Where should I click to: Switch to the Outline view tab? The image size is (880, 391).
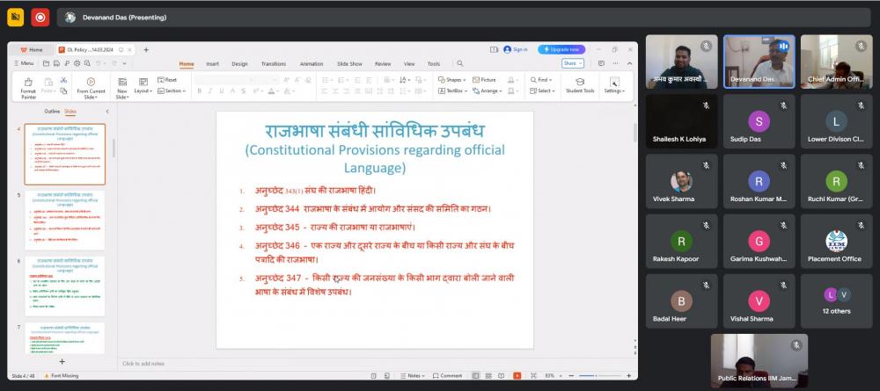coord(52,112)
